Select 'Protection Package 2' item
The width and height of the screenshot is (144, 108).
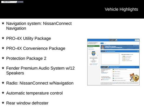[26, 58]
